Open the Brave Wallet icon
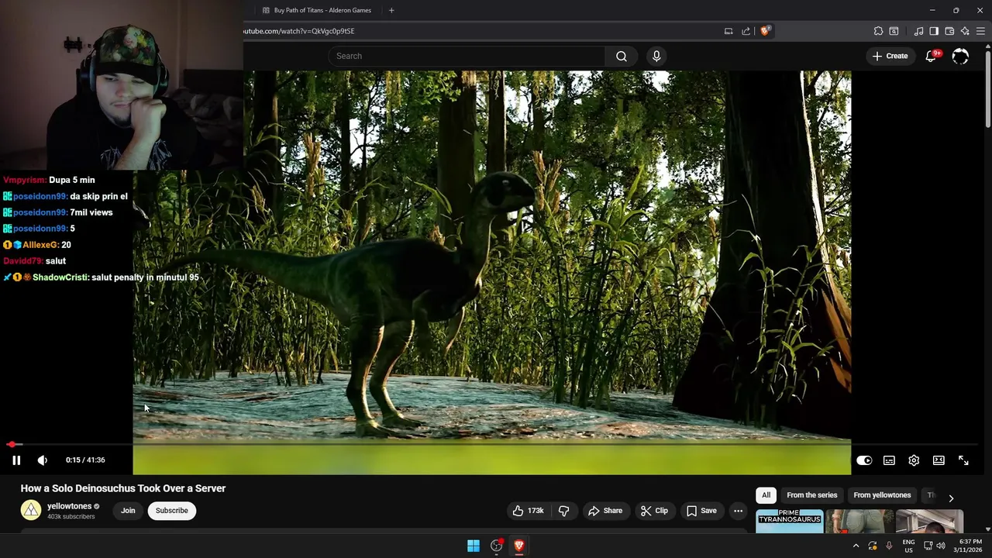This screenshot has width=992, height=558. point(949,31)
